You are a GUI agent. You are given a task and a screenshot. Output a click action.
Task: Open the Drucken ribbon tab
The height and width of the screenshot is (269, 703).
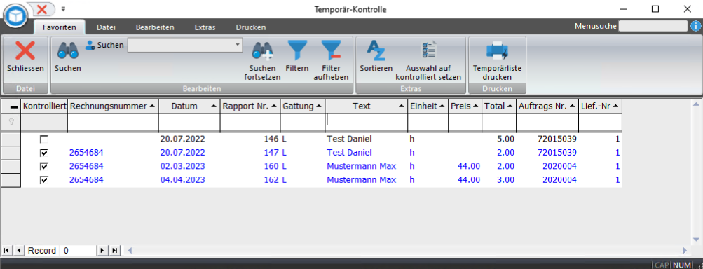pyautogui.click(x=251, y=27)
